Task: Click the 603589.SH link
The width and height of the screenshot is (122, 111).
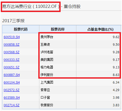Action: coord(12,98)
